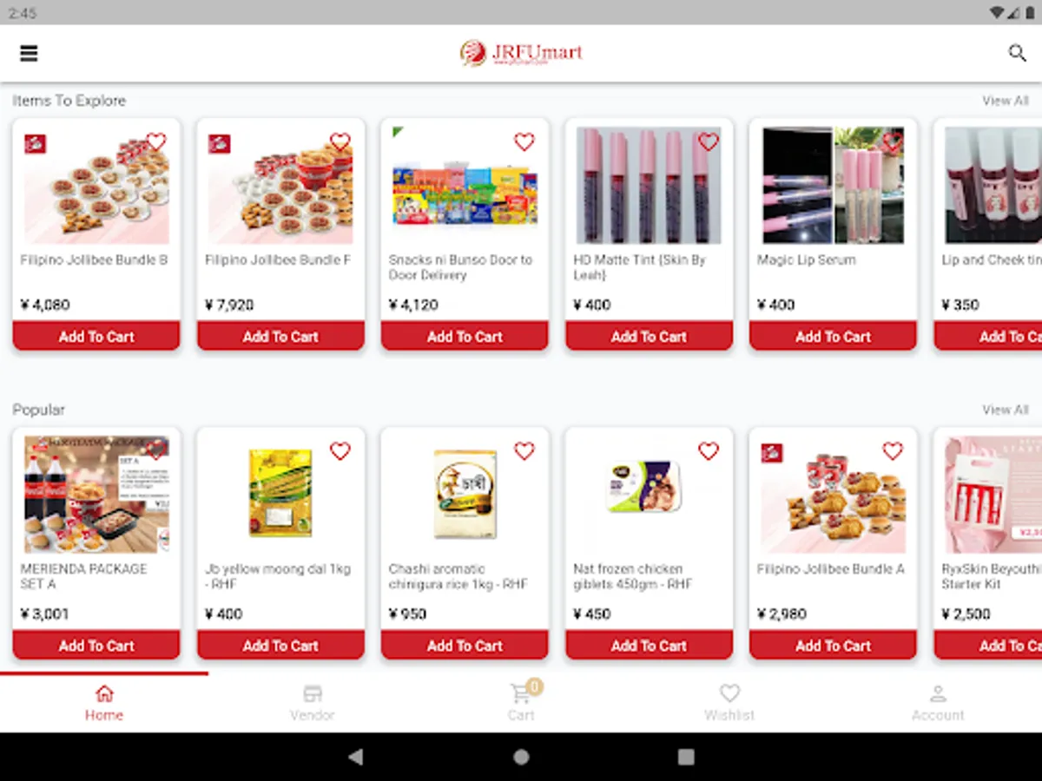Open the hamburger menu
Viewport: 1042px width, 781px height.
(x=29, y=53)
